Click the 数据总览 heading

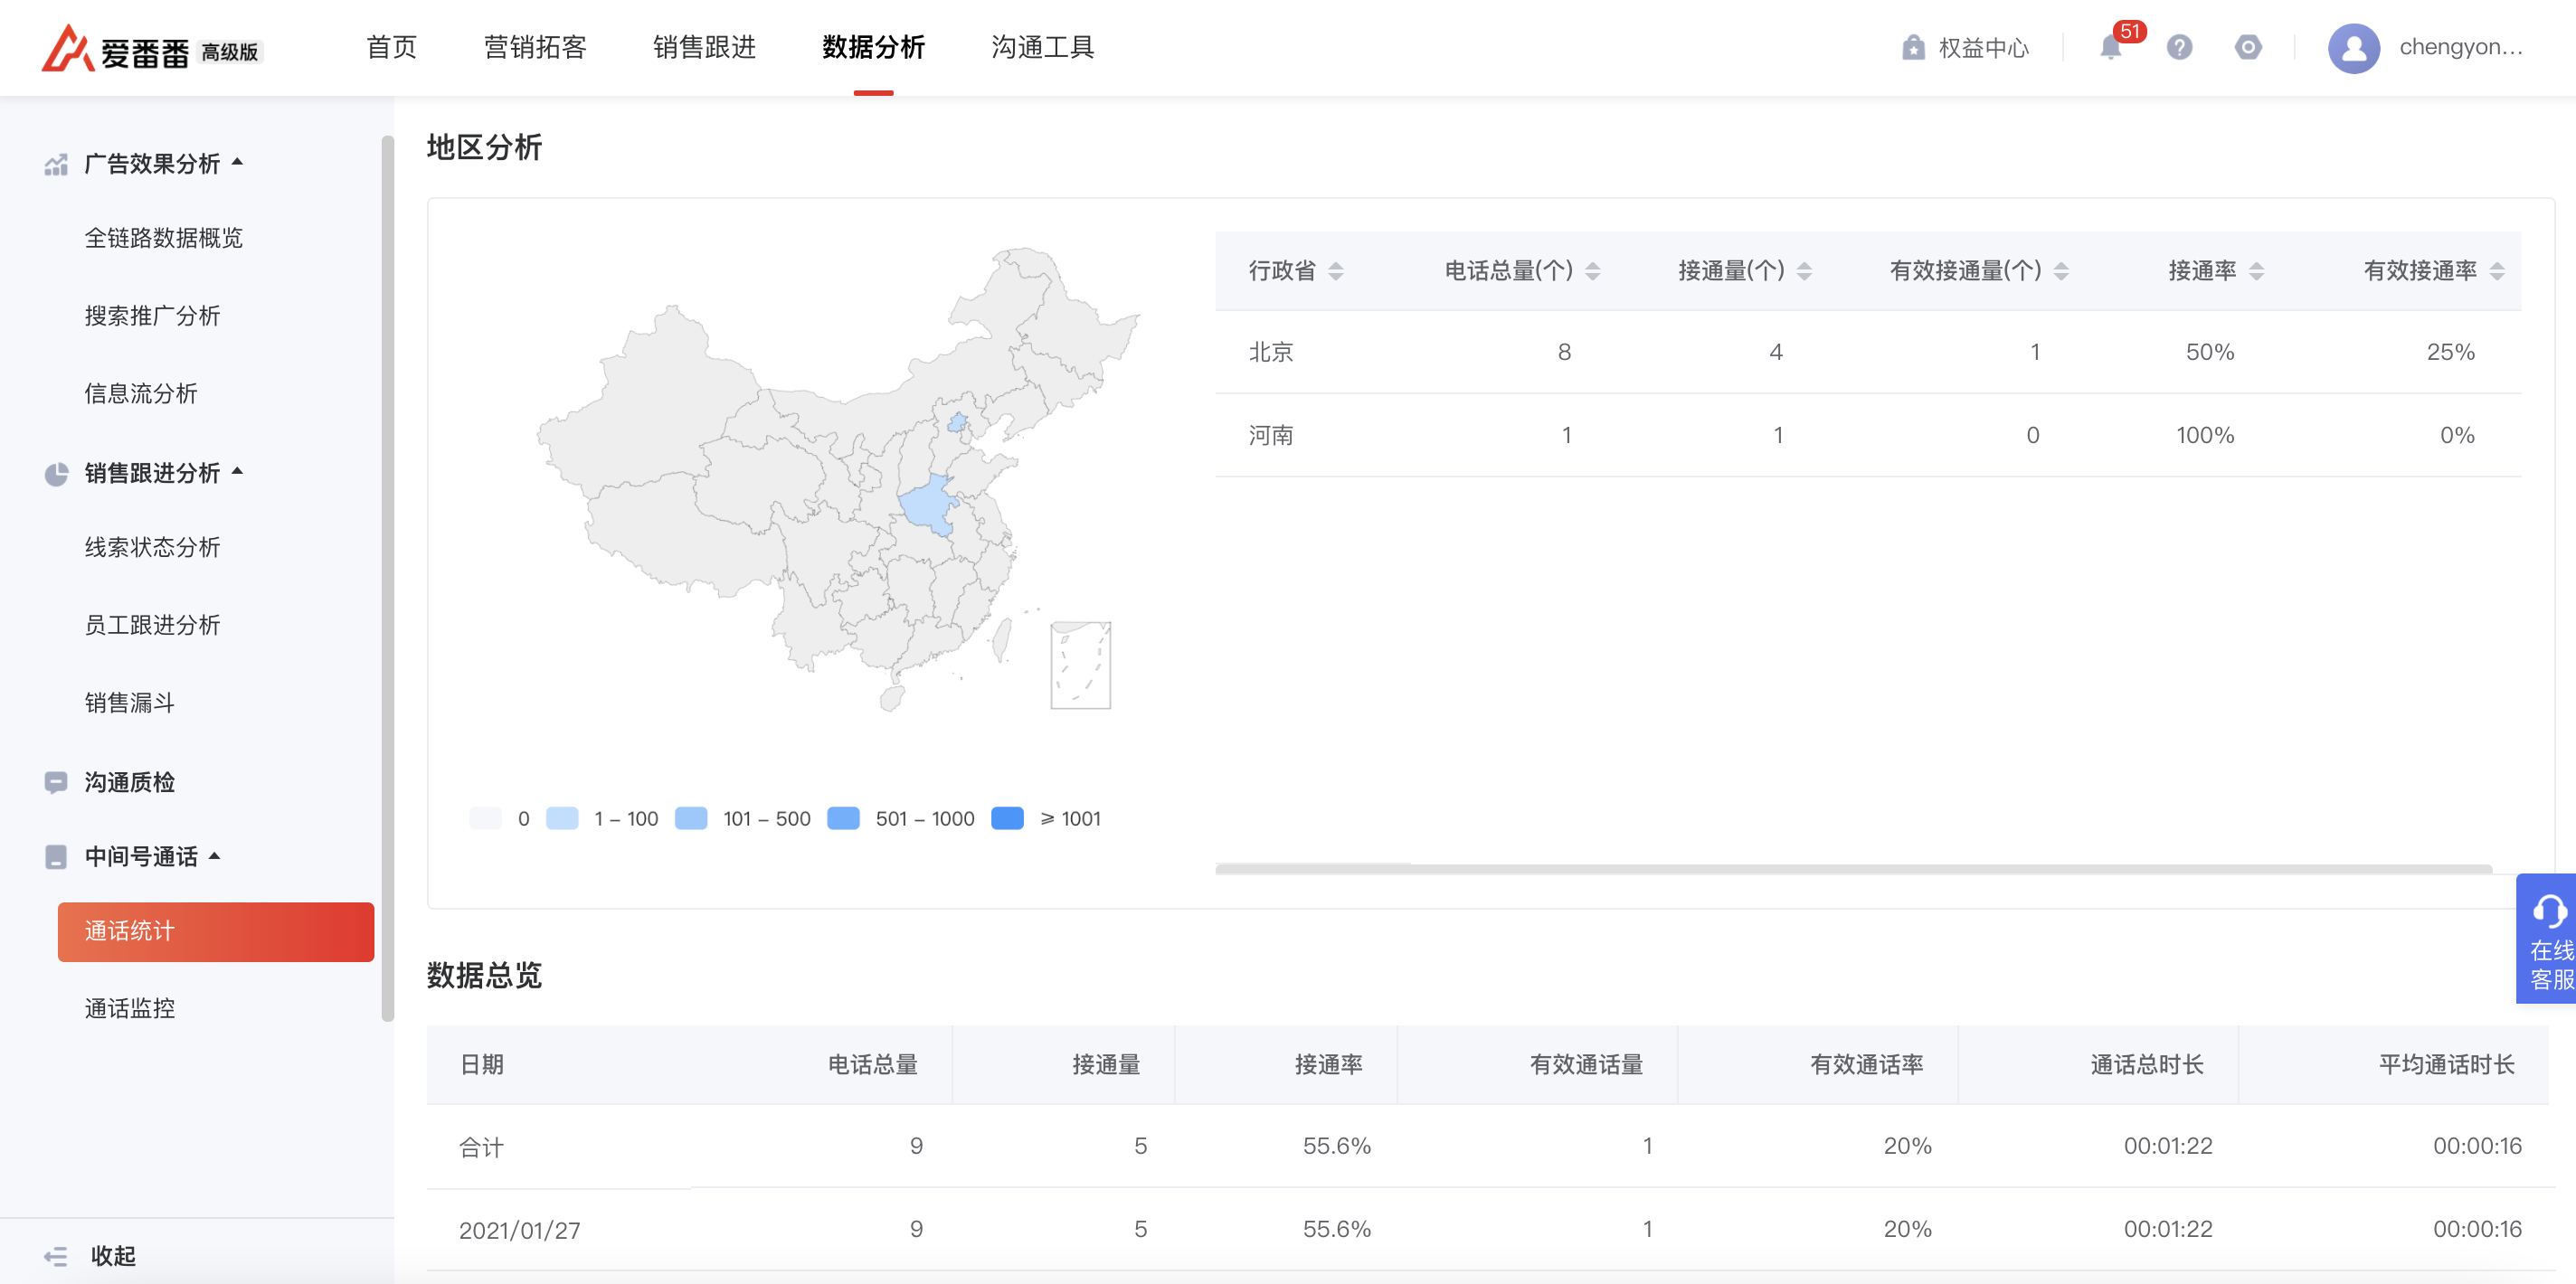[x=484, y=975]
